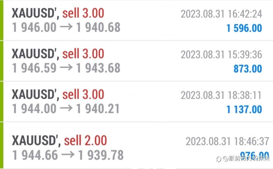This screenshot has height=169, width=273.
Task: Select the 2023.08.31 18:38:11 timestamp
Action: (221, 95)
